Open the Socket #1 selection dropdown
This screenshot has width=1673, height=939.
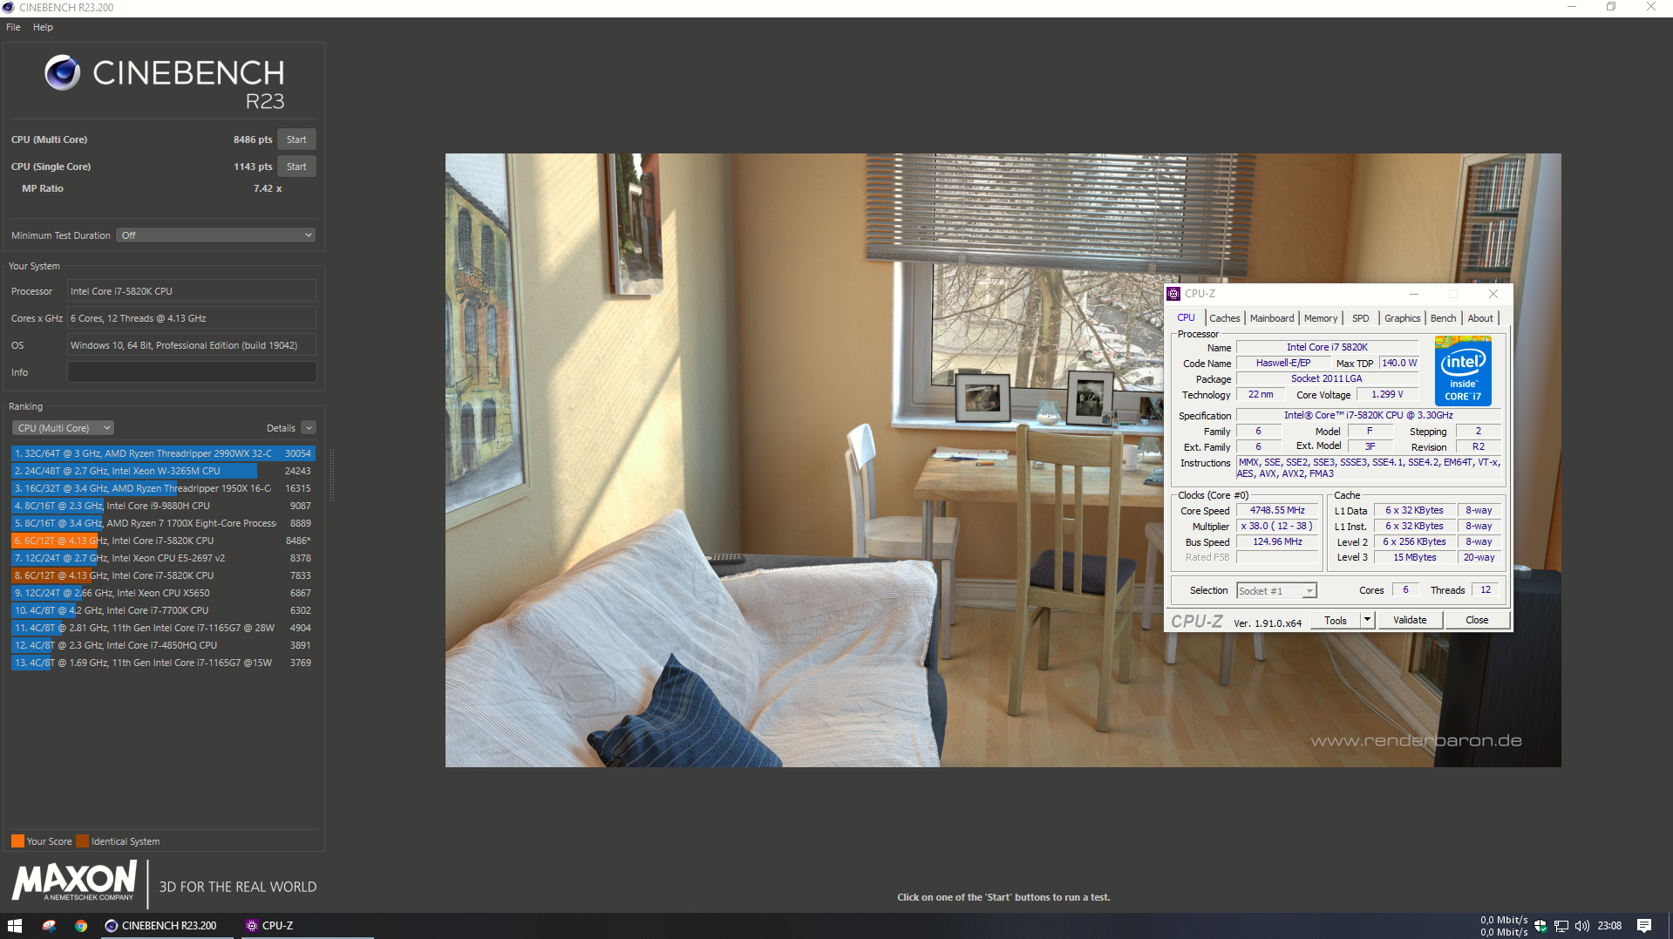[x=1276, y=591]
